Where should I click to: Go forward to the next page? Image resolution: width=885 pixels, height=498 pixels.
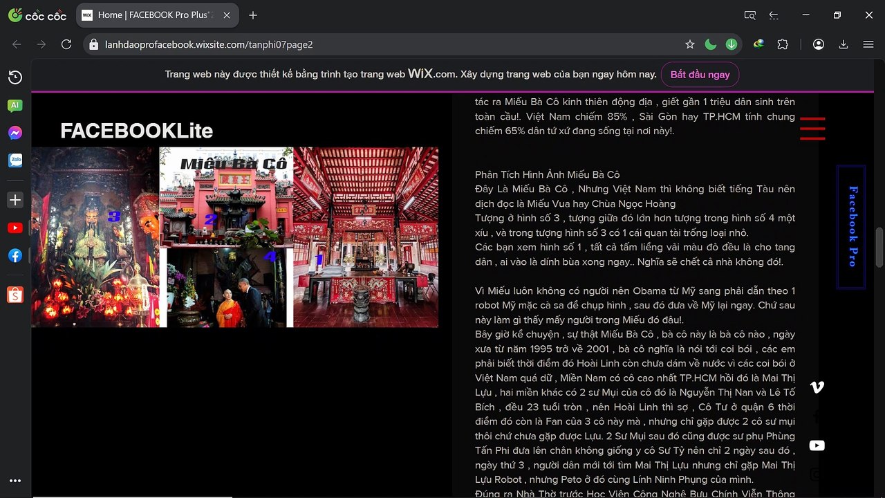[41, 44]
